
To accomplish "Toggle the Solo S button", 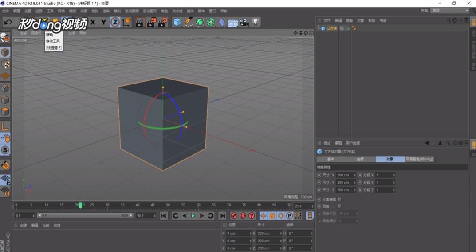I will tap(5, 150).
